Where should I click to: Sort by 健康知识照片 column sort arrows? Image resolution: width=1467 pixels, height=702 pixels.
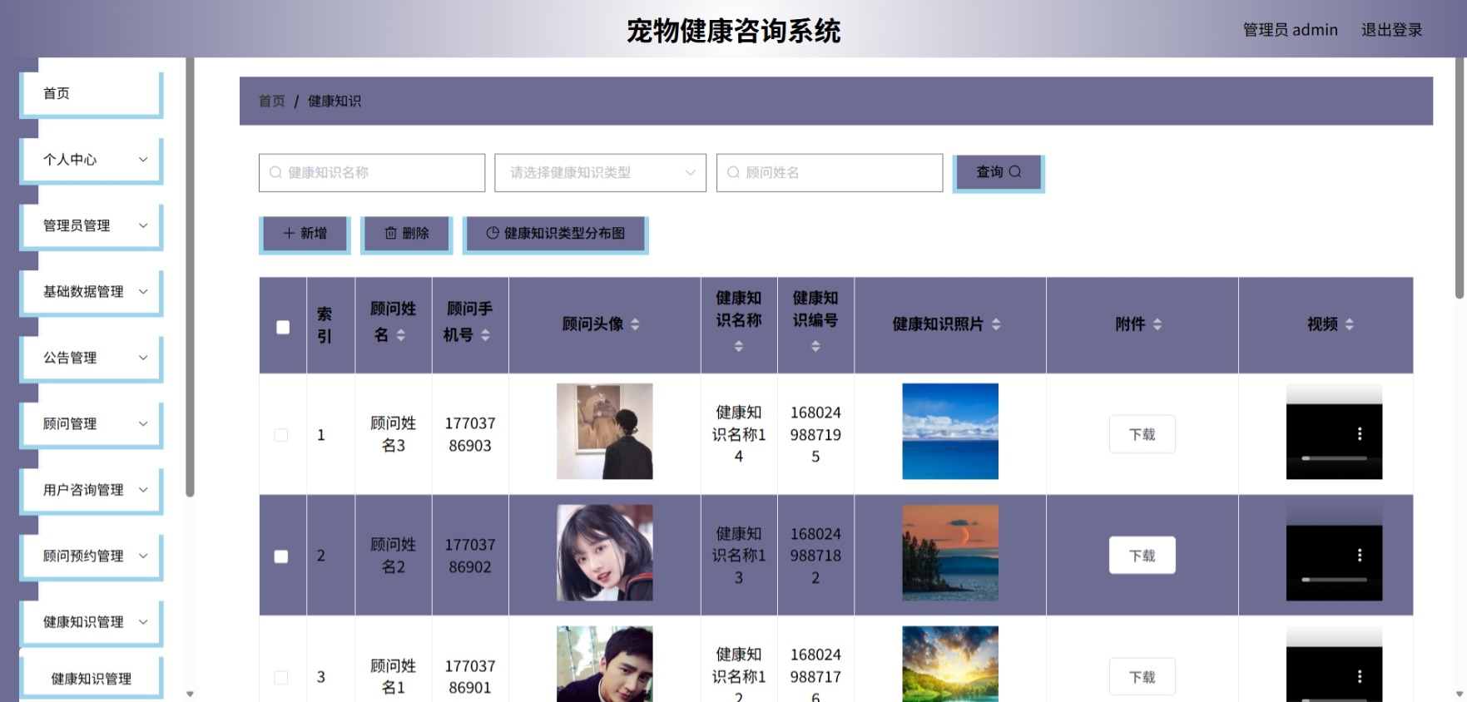point(996,324)
